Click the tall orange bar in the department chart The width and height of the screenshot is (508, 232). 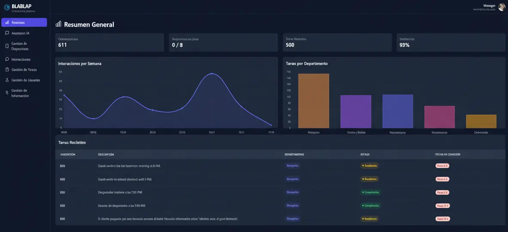coord(314,101)
